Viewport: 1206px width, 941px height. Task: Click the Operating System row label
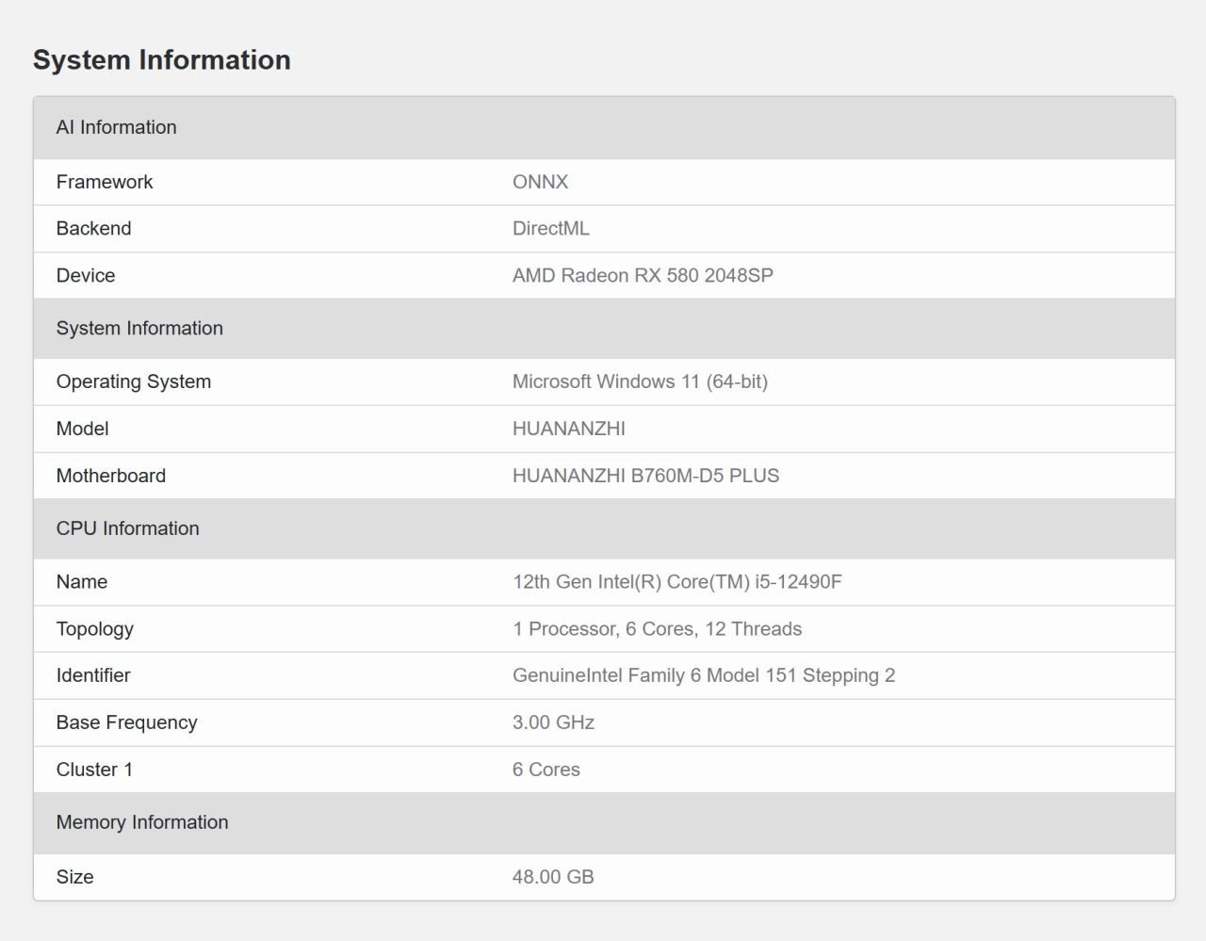click(133, 381)
